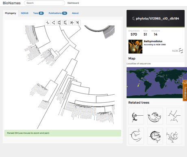Click the Bathymodiolus taxon name link
Image resolution: width=187 pixels, height=157 pixels.
point(153,41)
